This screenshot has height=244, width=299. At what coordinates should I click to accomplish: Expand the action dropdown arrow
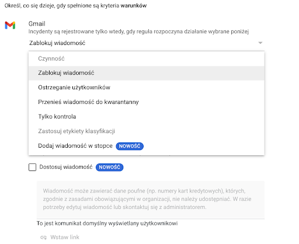tap(260, 43)
